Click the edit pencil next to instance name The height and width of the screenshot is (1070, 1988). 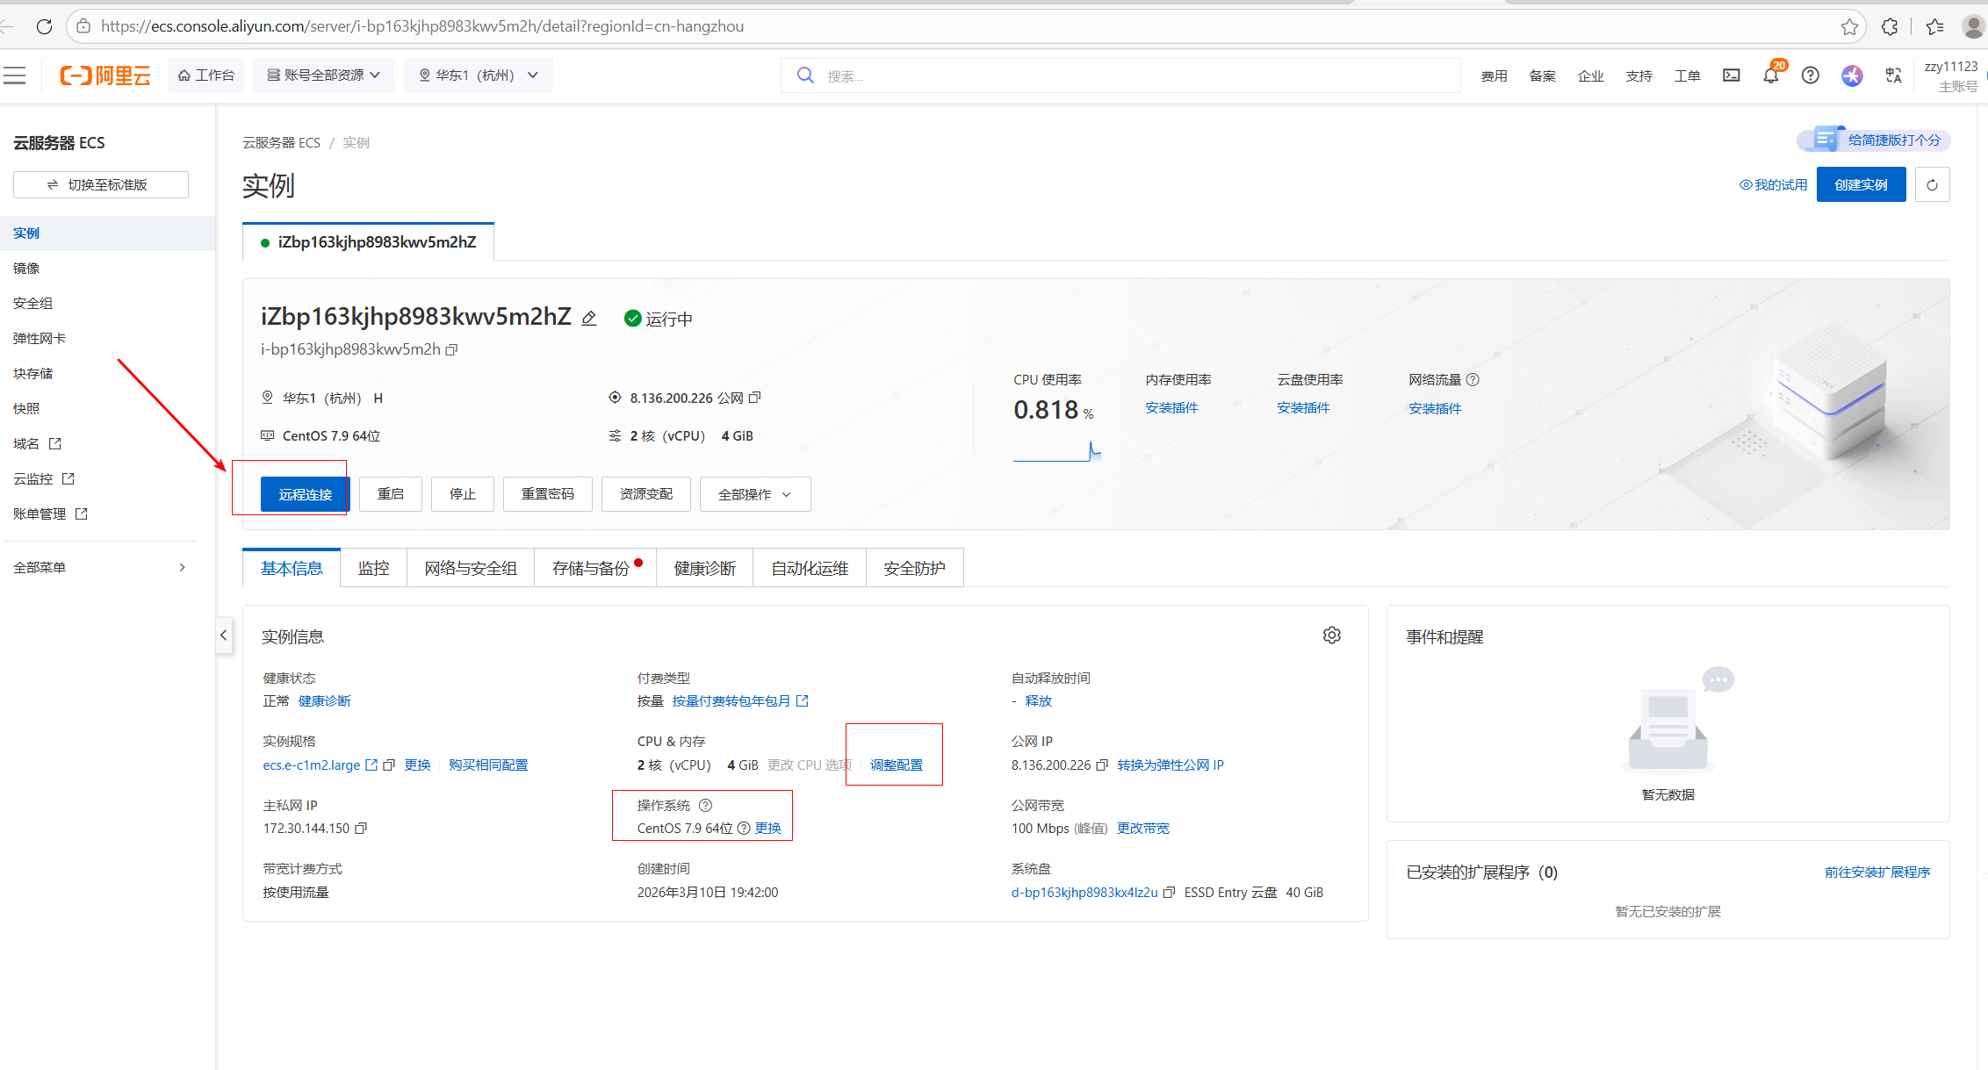(589, 319)
